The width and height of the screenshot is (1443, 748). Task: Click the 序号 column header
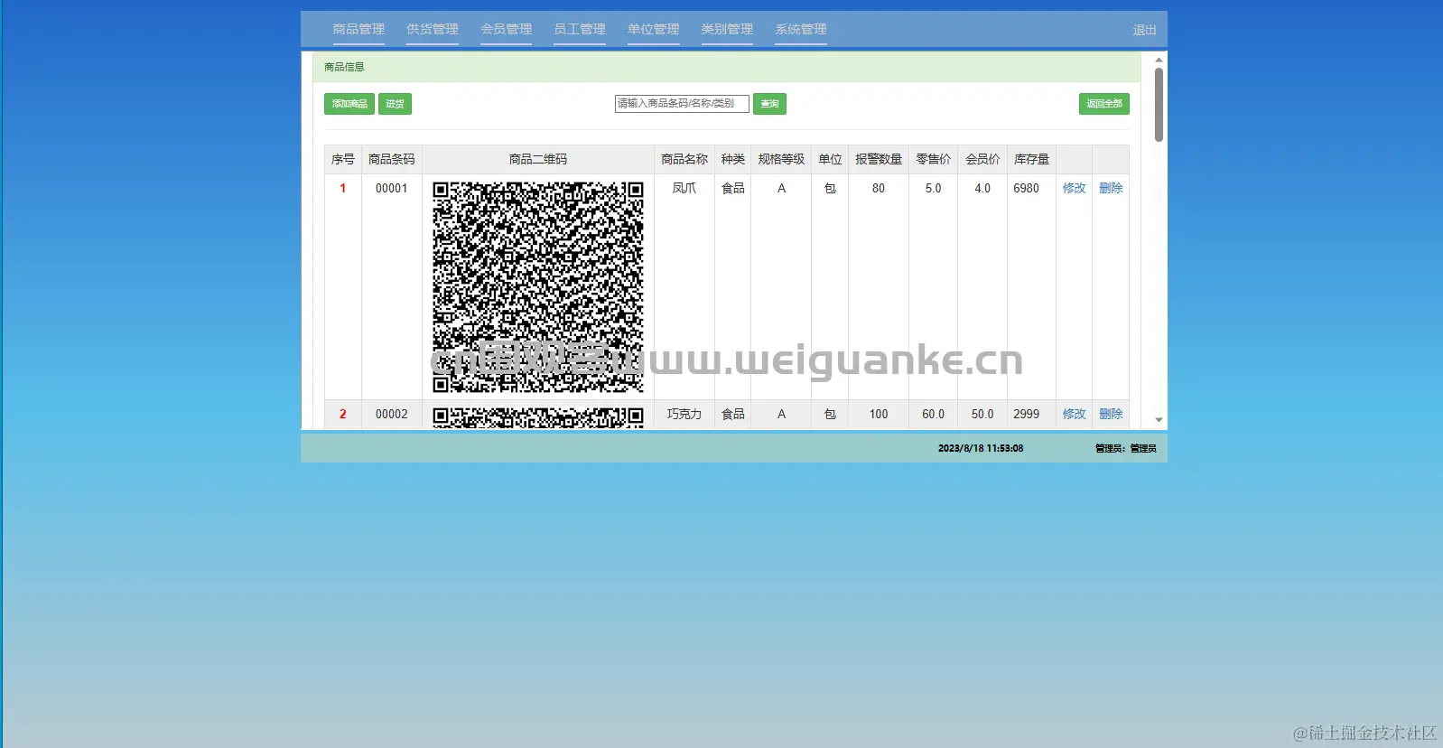point(343,159)
